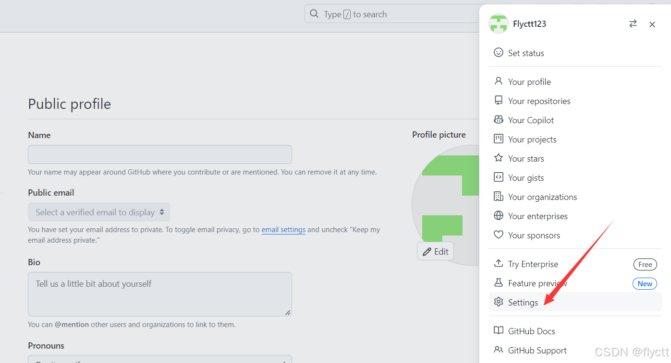Focus the Bio text area
Viewport: 671px width, 363px height.
point(160,294)
